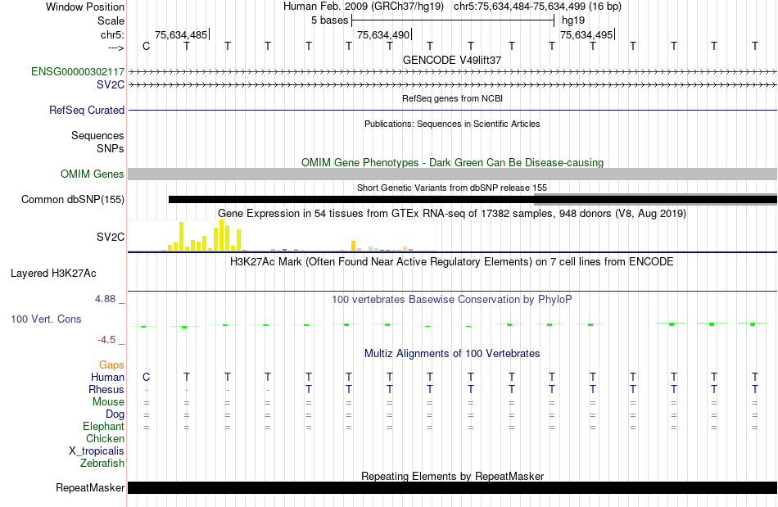Click 'Short Genetic Variants from dbSNP release 155'

coord(452,188)
